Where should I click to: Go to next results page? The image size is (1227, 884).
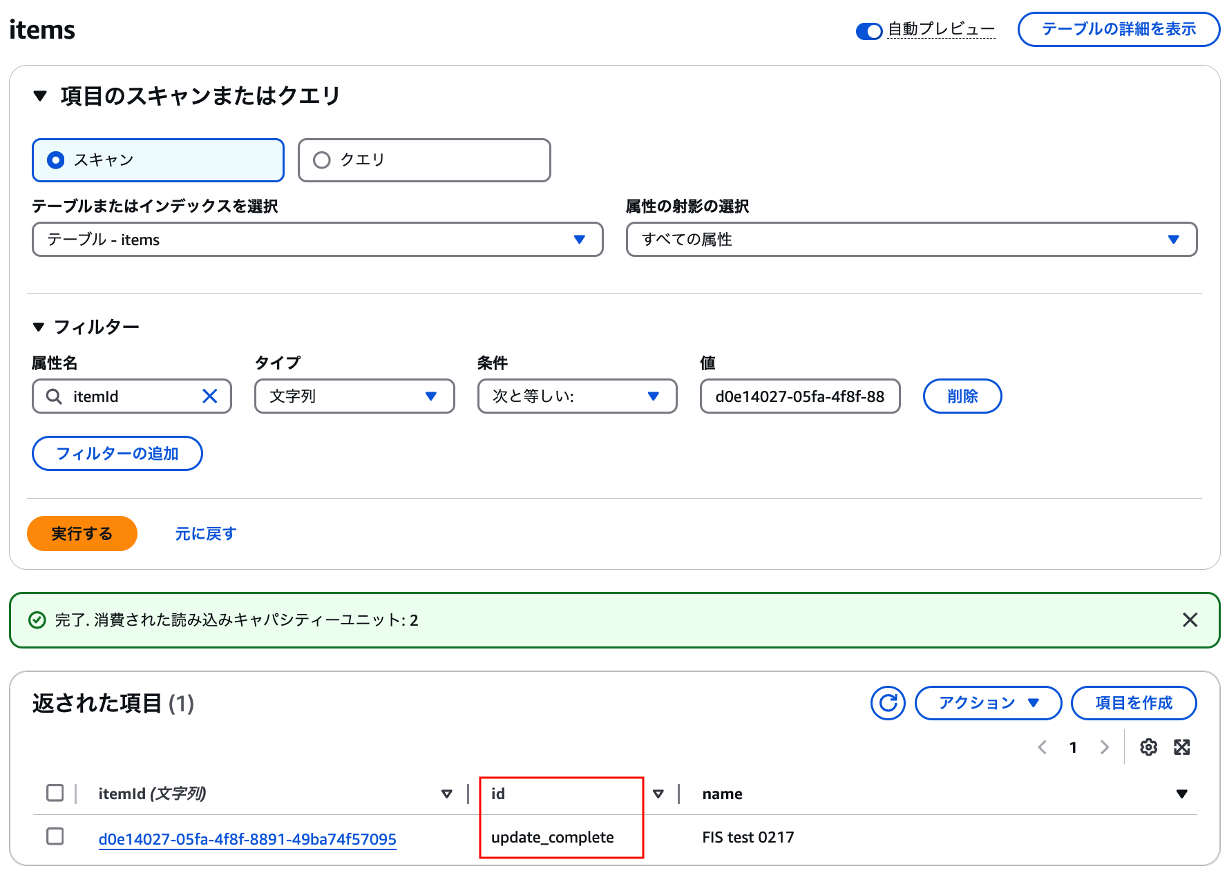point(1104,747)
